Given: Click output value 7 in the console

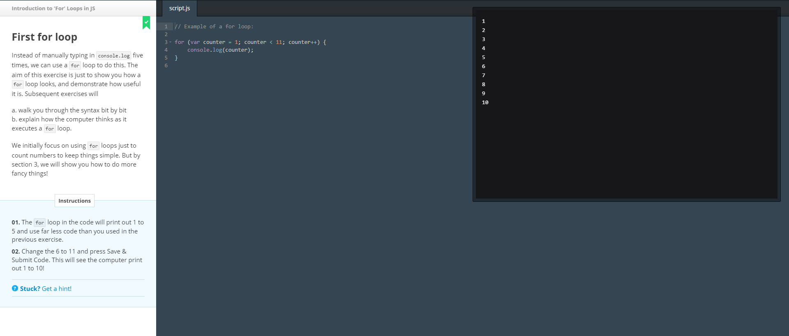Looking at the screenshot, I should (x=484, y=75).
